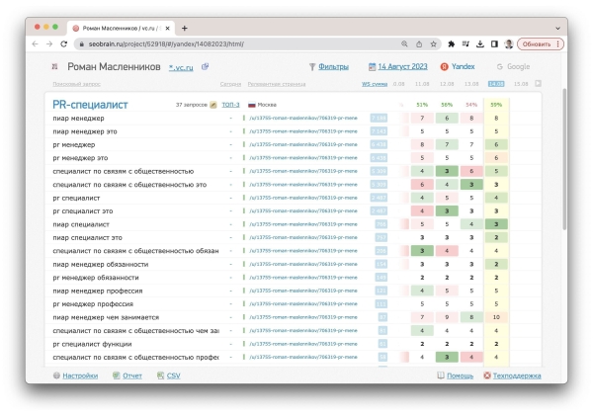Select the highlighted 14.08 date column header
Image resolution: width=593 pixels, height=417 pixels.
pyautogui.click(x=495, y=84)
